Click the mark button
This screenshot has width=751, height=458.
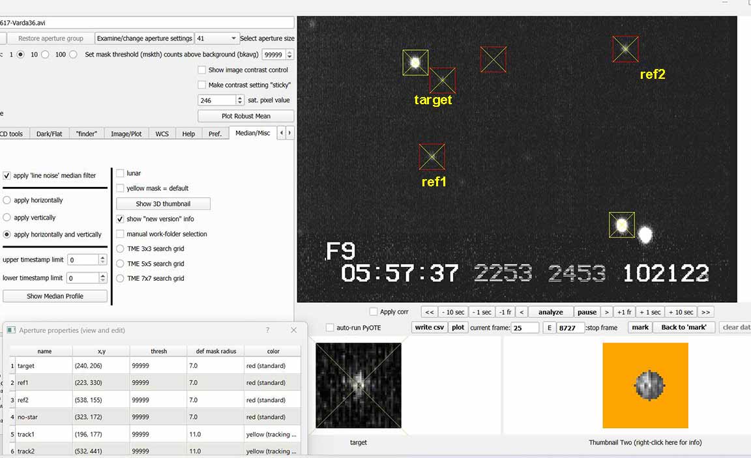click(640, 327)
